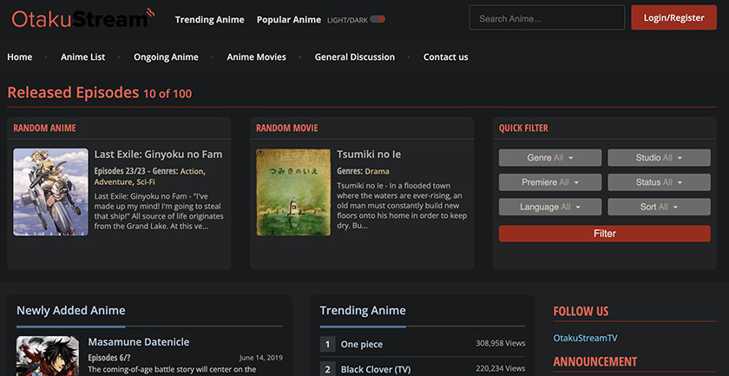Expand the Studio All dropdown
This screenshot has width=729, height=376.
pyautogui.click(x=659, y=158)
